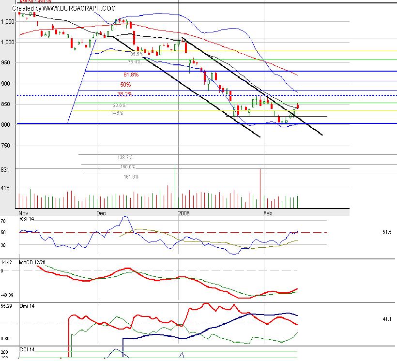Click the Feb date axis label
397x361 pixels.
pyautogui.click(x=268, y=213)
